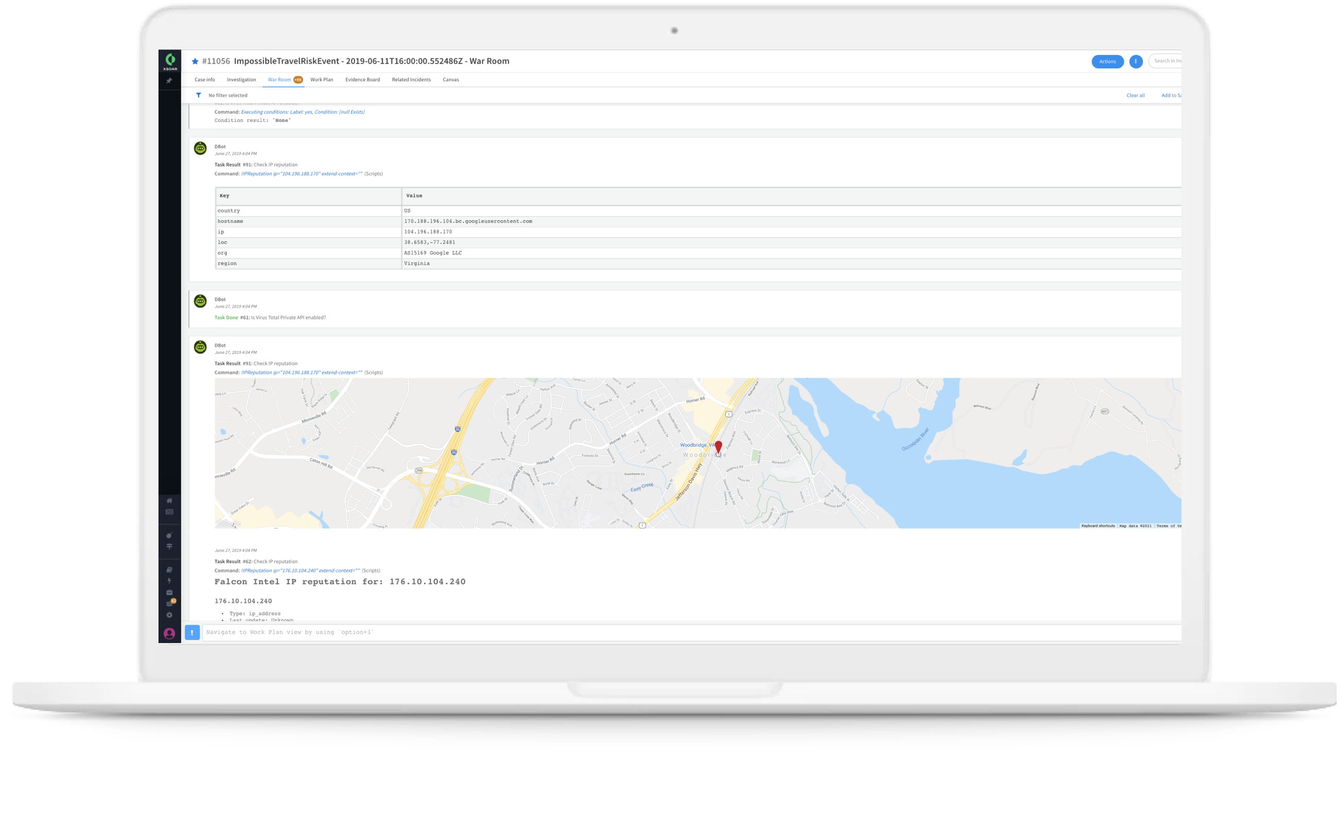Open the marketplace icon with badge 82
Screen dimensions: 1342x820
[170, 603]
